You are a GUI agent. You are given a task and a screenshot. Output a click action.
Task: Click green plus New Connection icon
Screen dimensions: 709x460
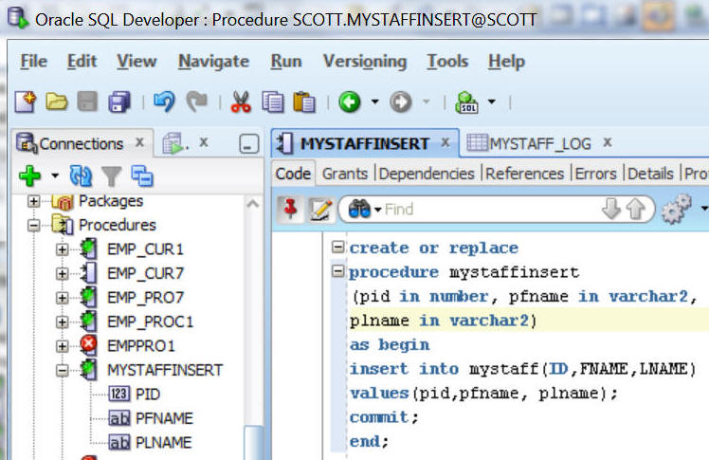point(29,175)
